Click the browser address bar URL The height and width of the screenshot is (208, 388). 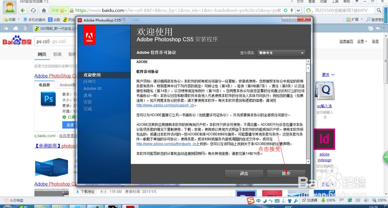point(178,10)
